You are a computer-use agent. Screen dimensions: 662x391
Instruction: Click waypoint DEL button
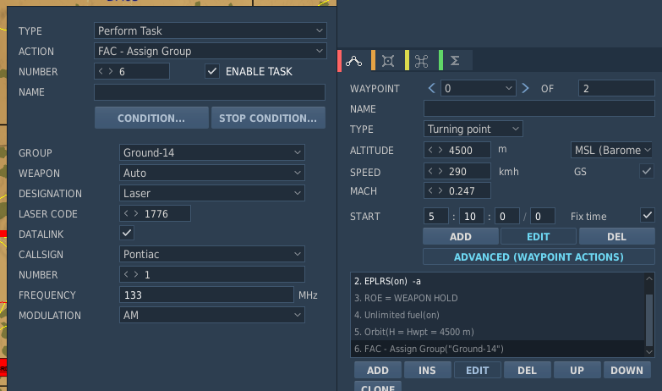click(x=617, y=236)
